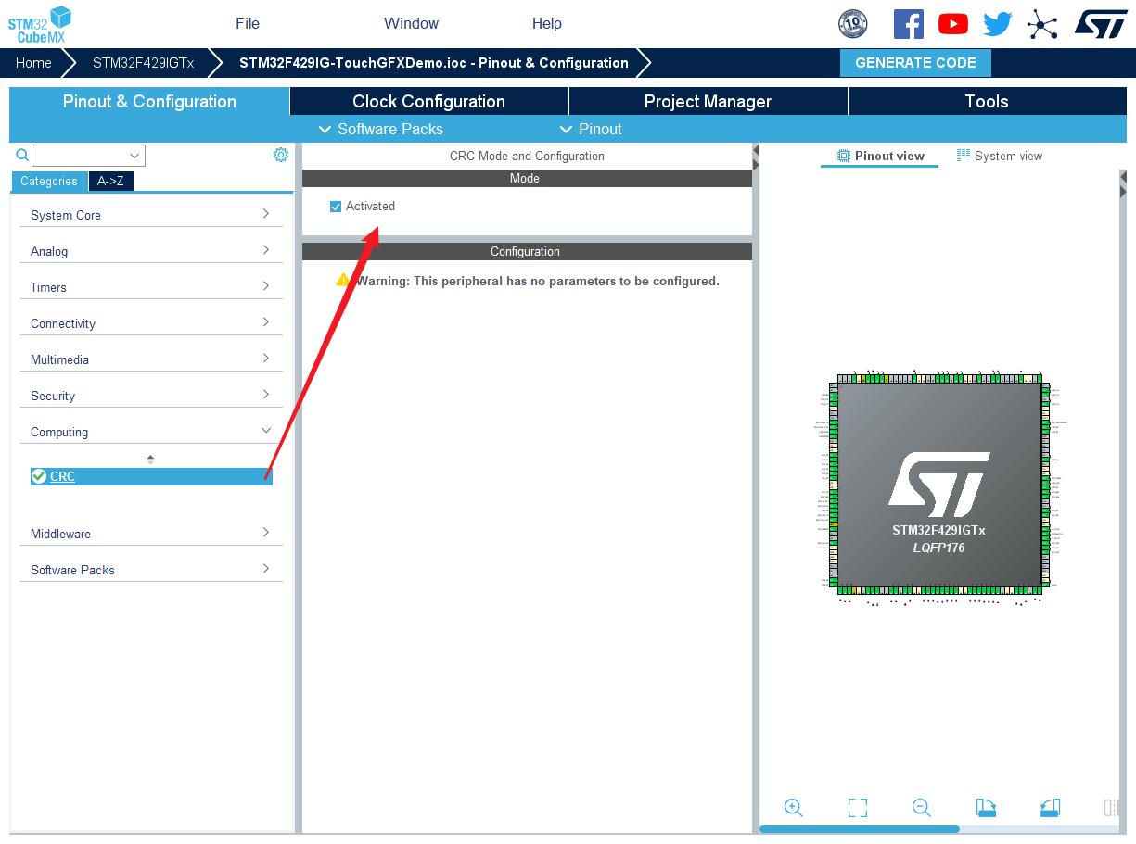Click the GENERATE CODE button
This screenshot has height=844, width=1136.
(x=915, y=62)
